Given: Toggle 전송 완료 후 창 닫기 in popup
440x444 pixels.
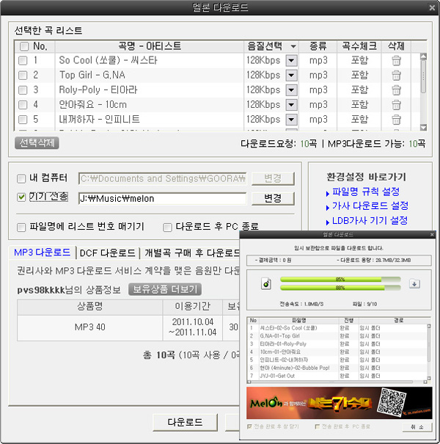Looking at the screenshot, I should 249,426.
